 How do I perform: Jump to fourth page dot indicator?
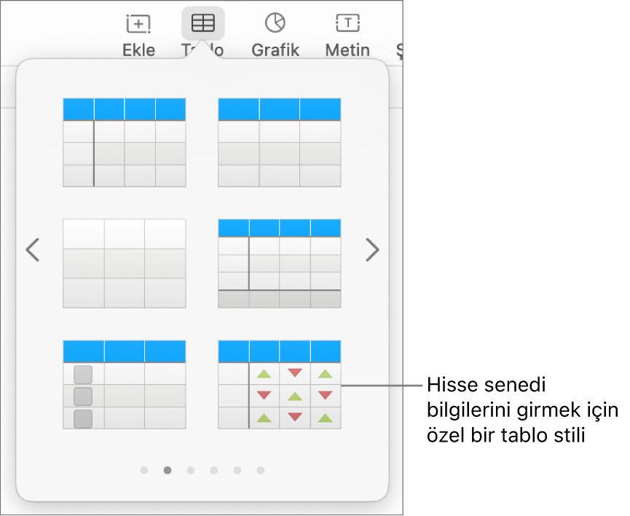pyautogui.click(x=214, y=470)
